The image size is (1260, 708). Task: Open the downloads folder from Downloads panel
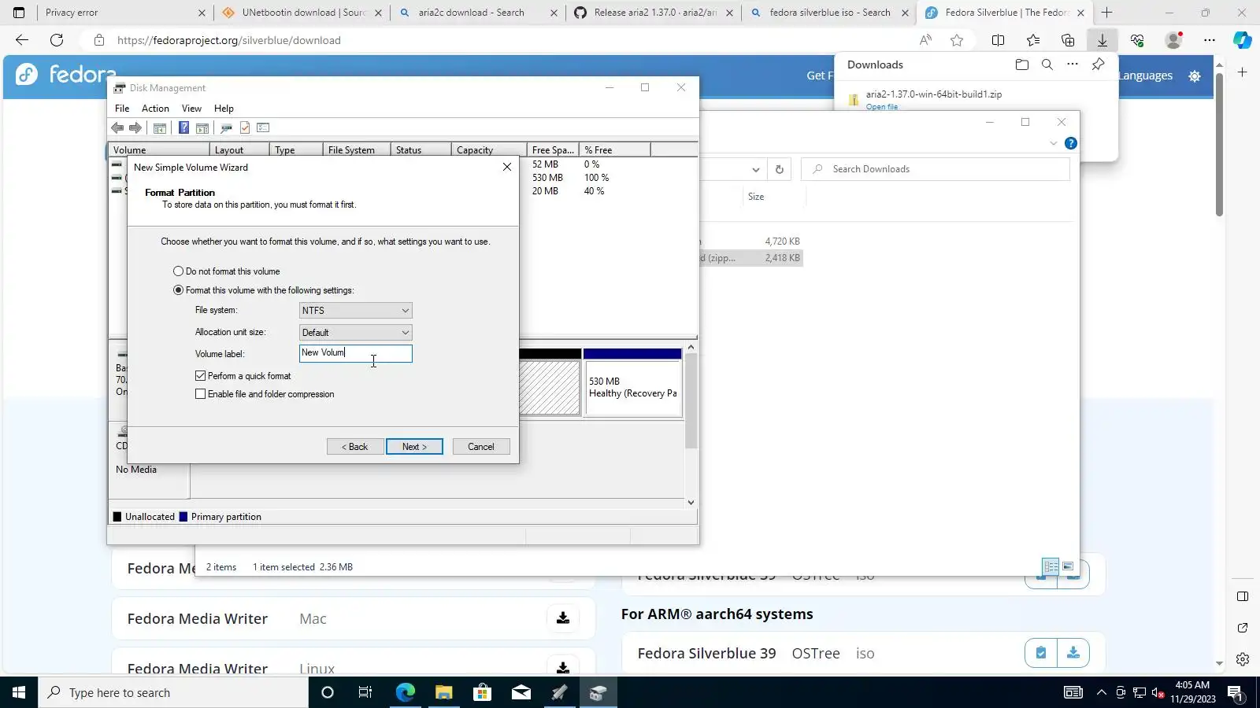click(1022, 65)
